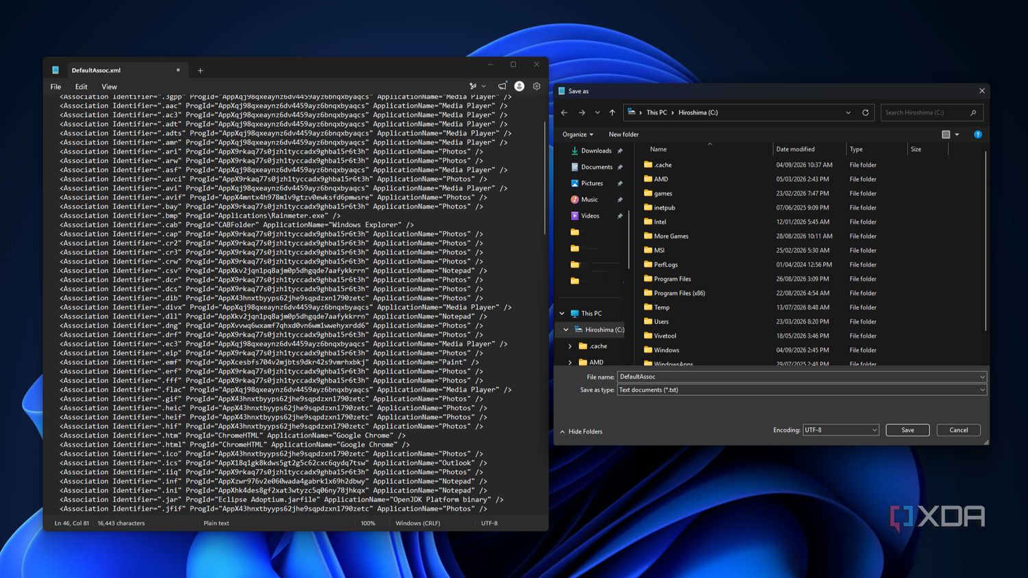Open Documents in the navigation pane
The width and height of the screenshot is (1028, 578).
[596, 167]
